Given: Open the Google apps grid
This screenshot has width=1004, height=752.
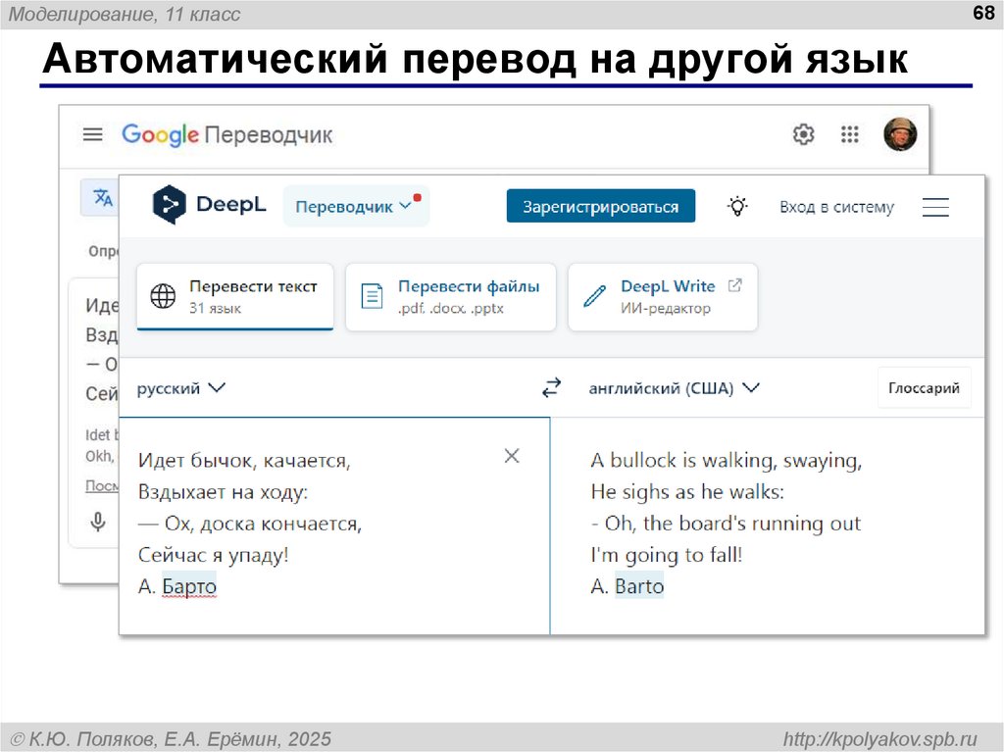Looking at the screenshot, I should (850, 134).
